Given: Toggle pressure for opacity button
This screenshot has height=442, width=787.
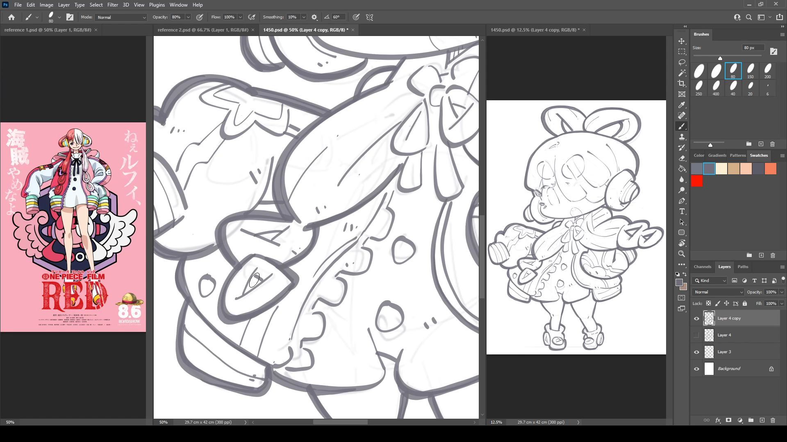Looking at the screenshot, I should [200, 17].
